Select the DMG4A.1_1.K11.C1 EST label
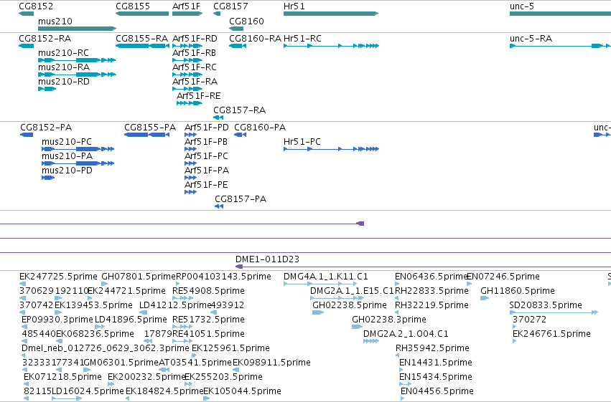This screenshot has height=402, width=611. (326, 277)
